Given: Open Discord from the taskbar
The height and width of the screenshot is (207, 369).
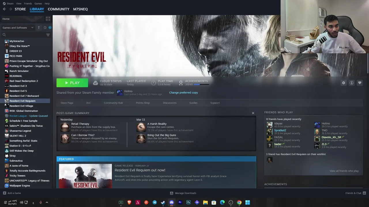Looking at the screenshot, I should click(x=172, y=202).
